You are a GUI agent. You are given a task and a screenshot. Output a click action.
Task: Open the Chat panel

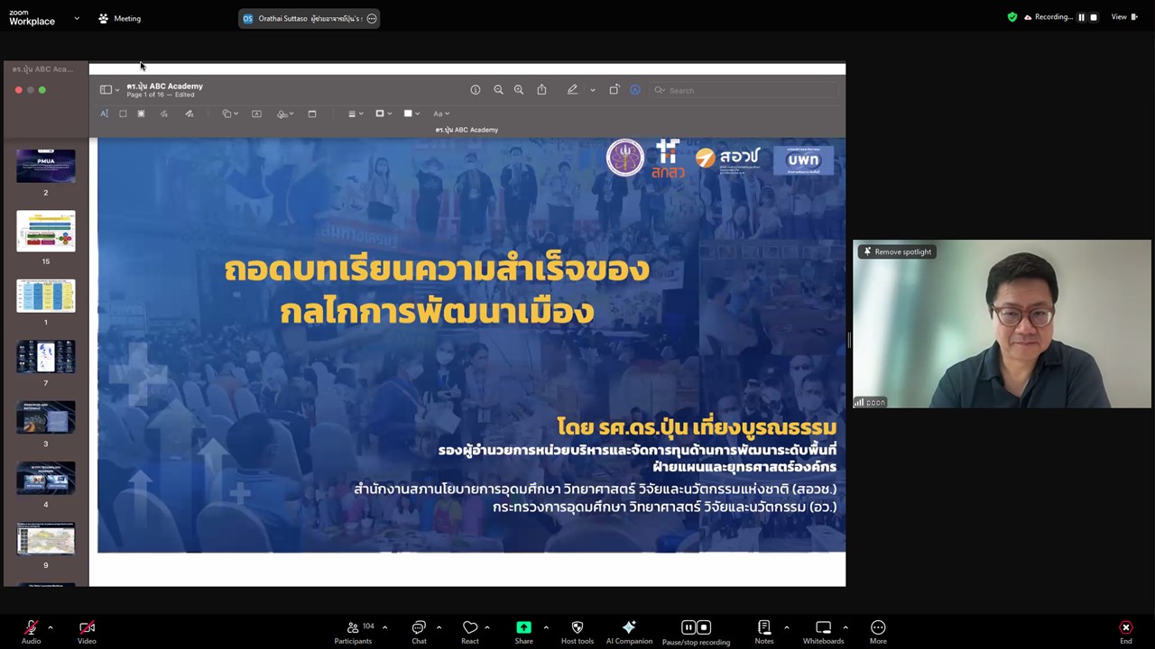(419, 632)
